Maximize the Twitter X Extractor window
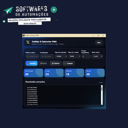This screenshot has width=128, height=128. [98, 35]
